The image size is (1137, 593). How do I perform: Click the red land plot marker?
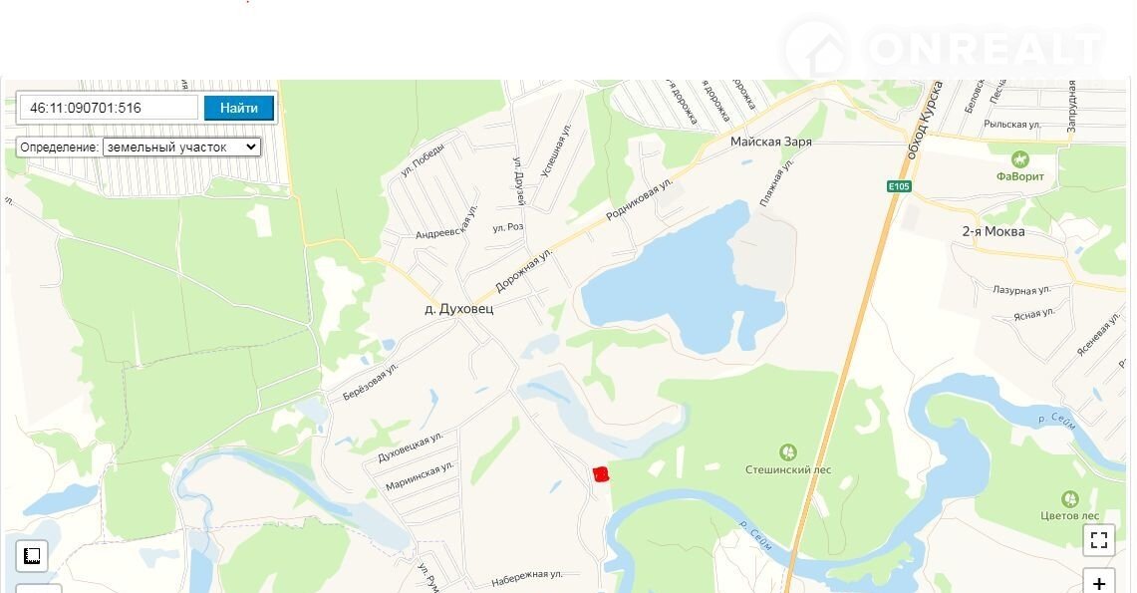point(601,474)
